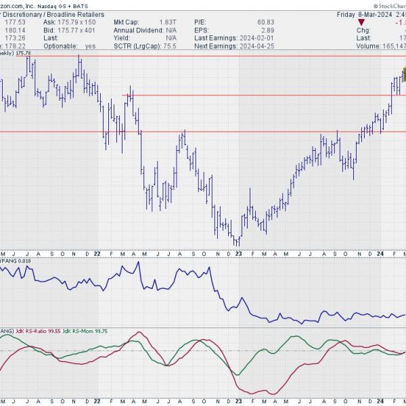
Task: Click the 'Annual Dividend:' label
Action: (139, 30)
